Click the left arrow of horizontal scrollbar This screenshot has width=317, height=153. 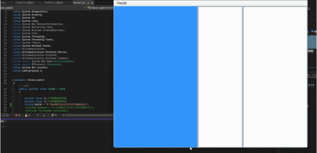pyautogui.click(x=63, y=115)
